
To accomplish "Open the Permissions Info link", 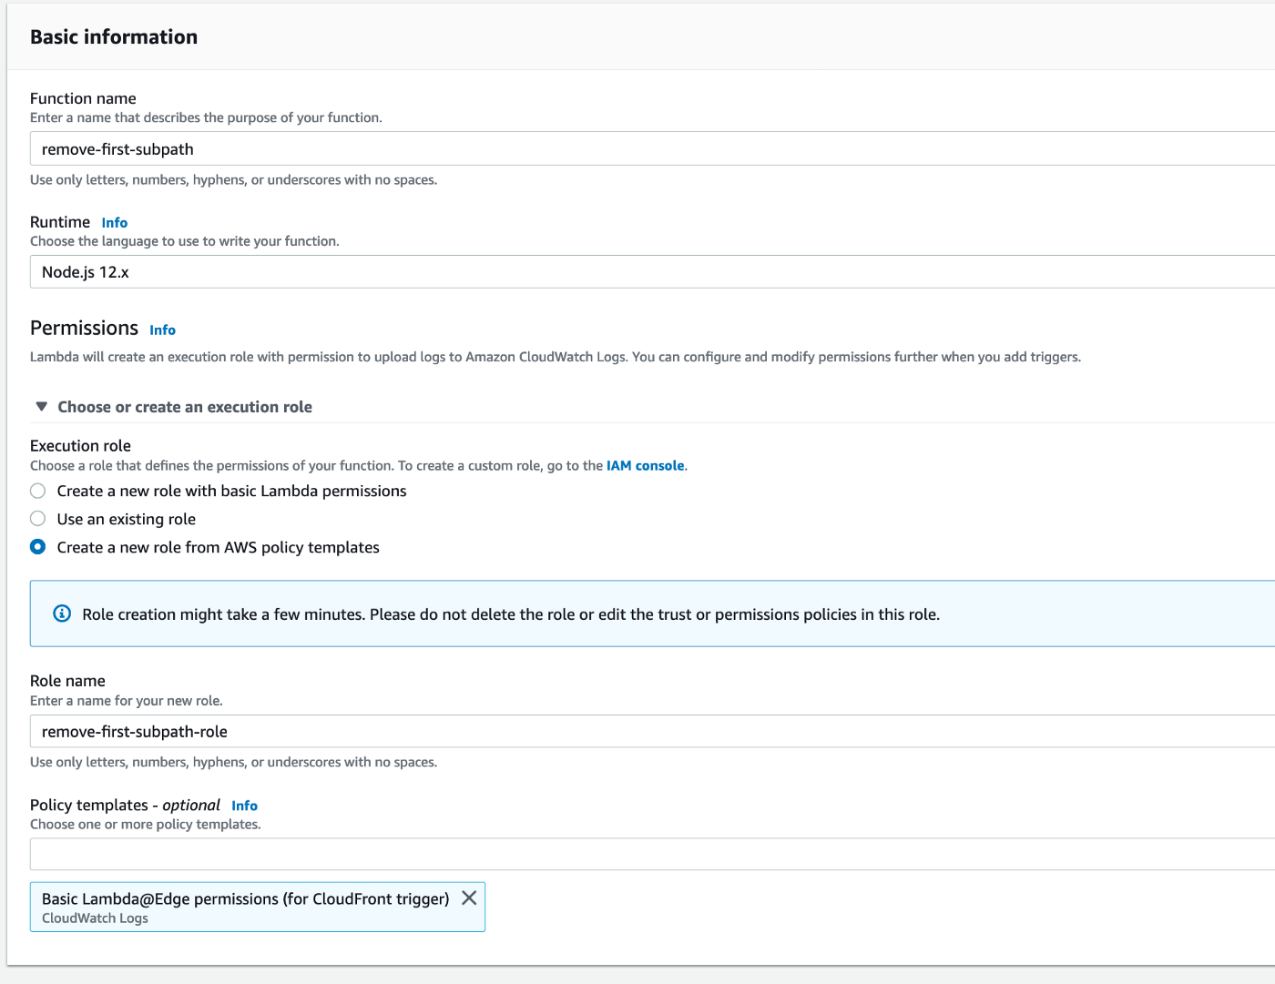I will (162, 330).
